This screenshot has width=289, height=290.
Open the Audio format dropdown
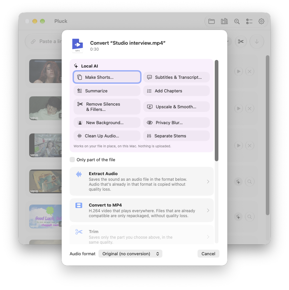click(130, 254)
